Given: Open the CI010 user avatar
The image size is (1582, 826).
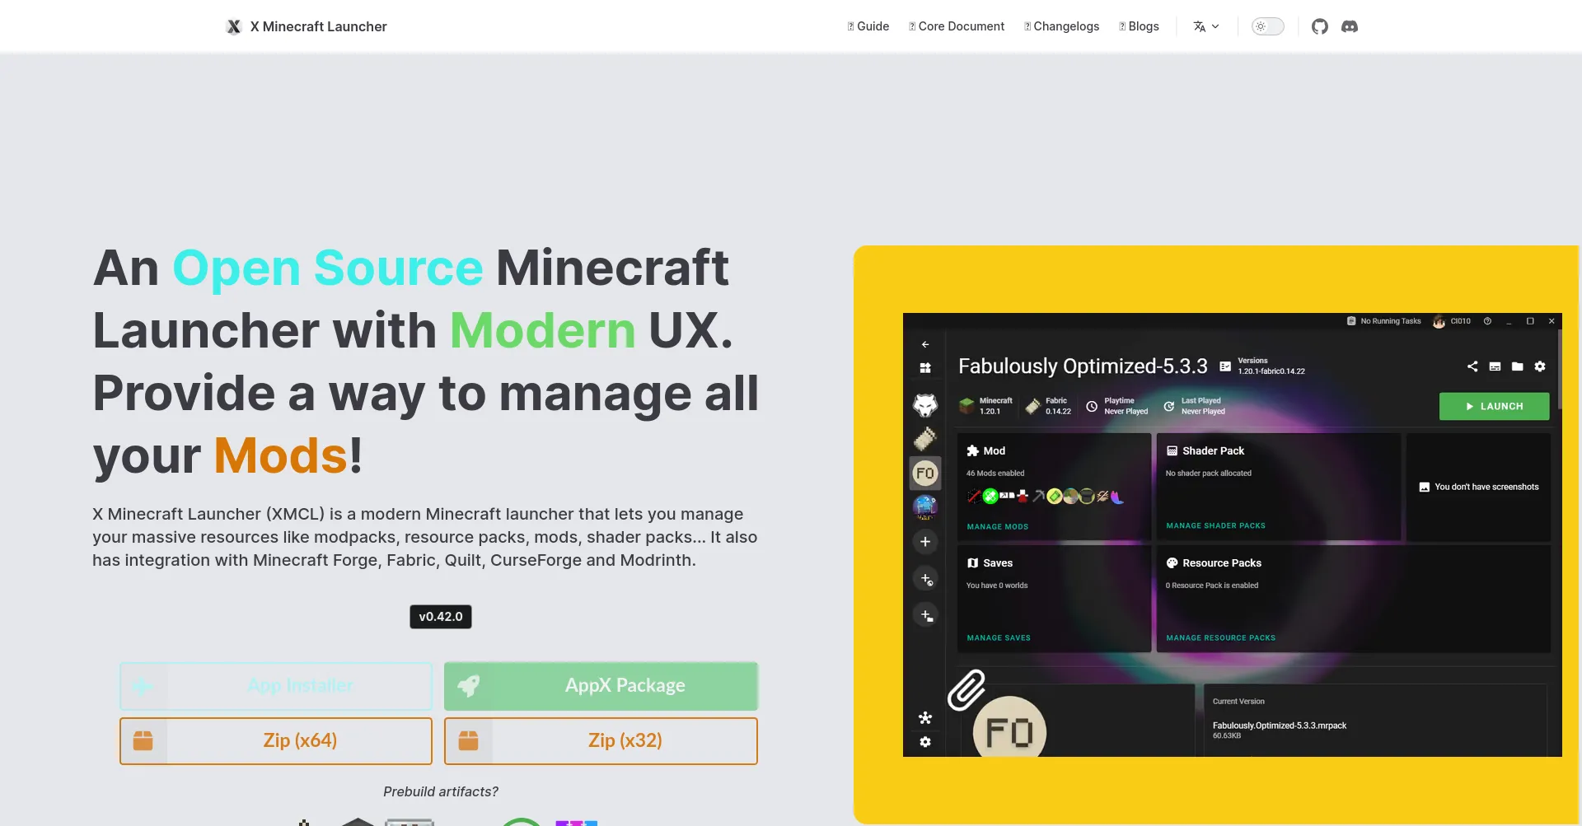Looking at the screenshot, I should tap(1439, 321).
